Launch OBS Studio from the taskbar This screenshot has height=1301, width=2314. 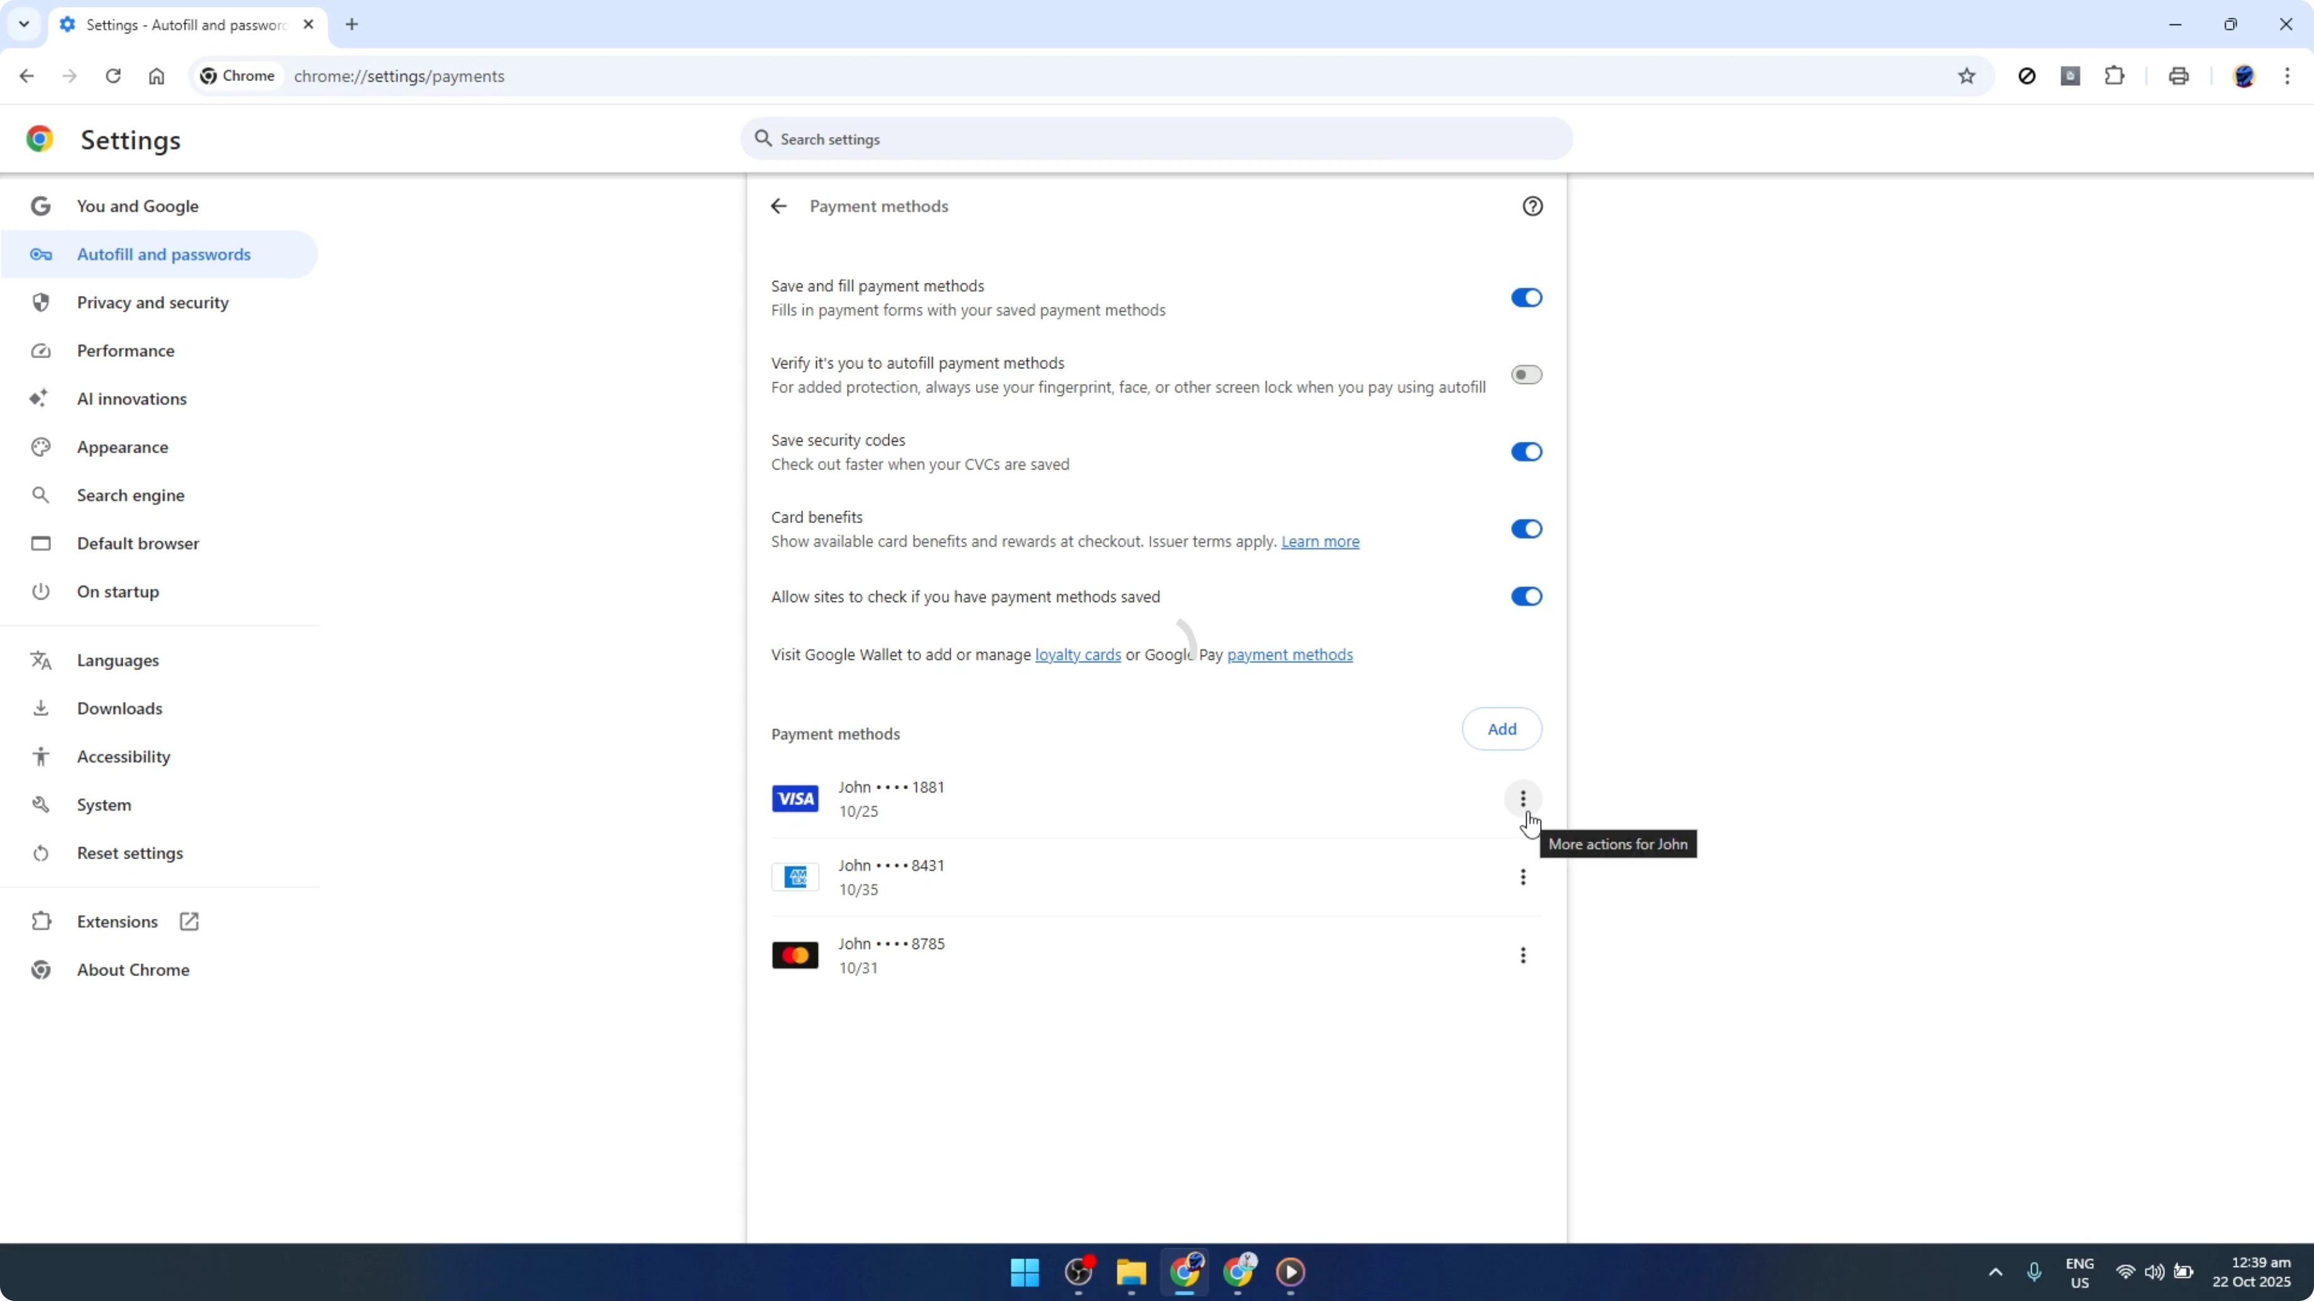click(x=1078, y=1273)
